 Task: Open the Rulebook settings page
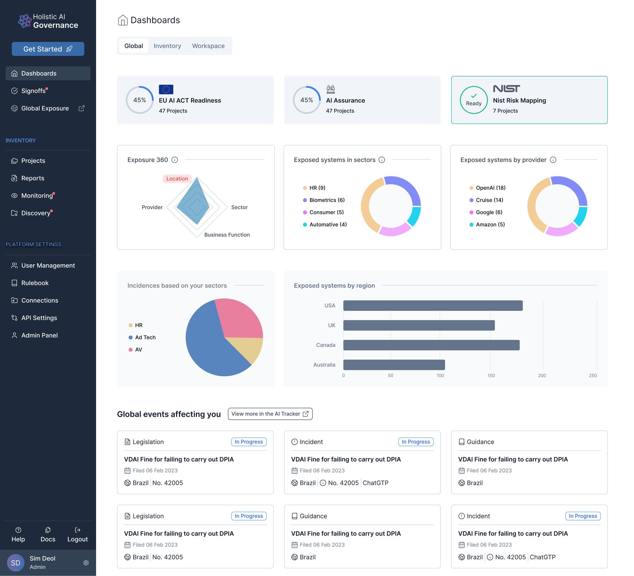35,283
